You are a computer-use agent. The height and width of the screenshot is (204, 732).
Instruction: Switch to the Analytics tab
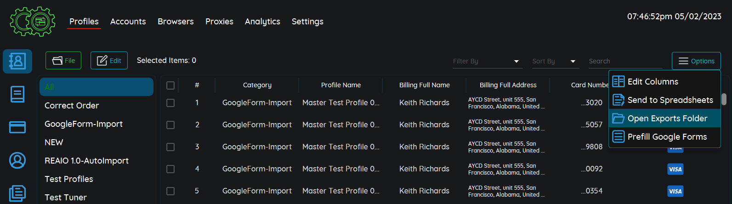pyautogui.click(x=262, y=22)
